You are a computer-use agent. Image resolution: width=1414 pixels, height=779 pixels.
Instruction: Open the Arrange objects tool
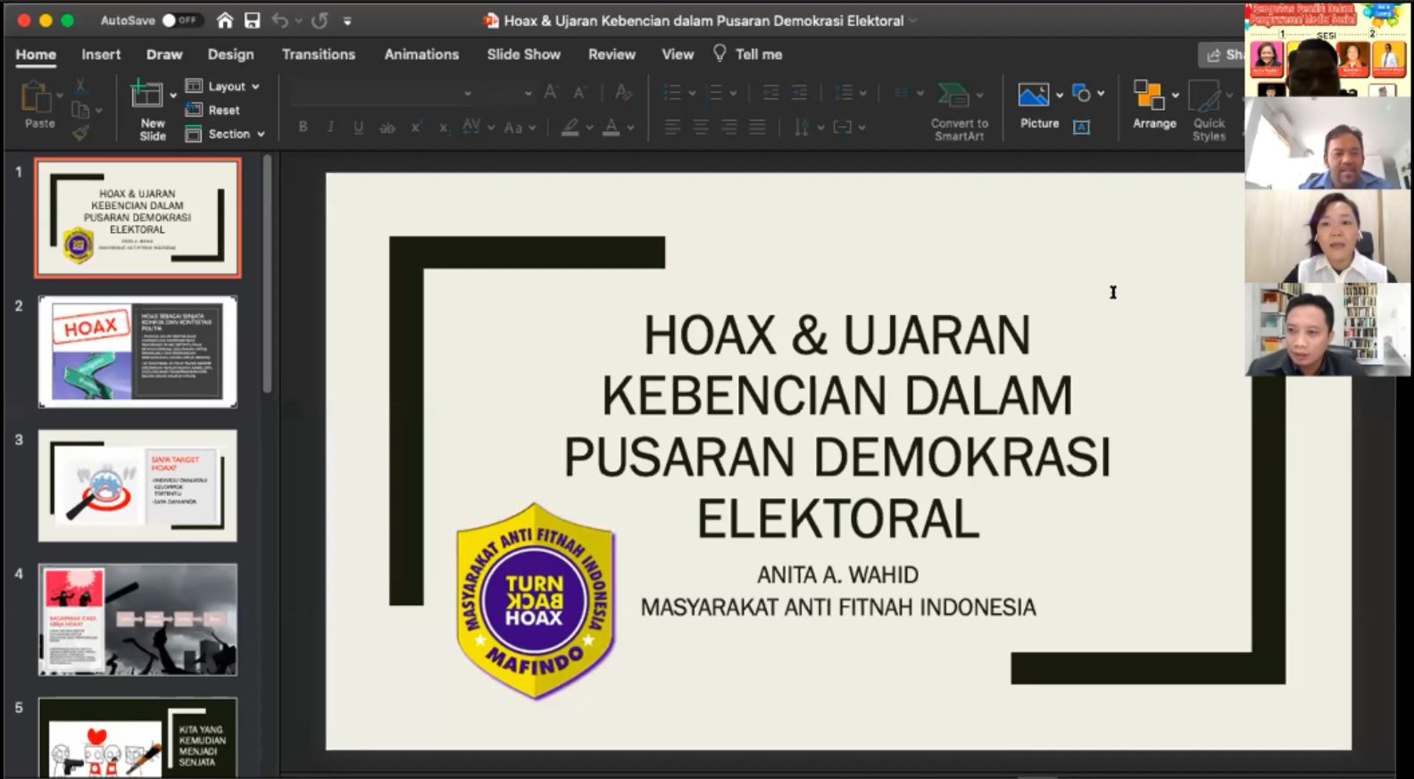coord(1154,105)
